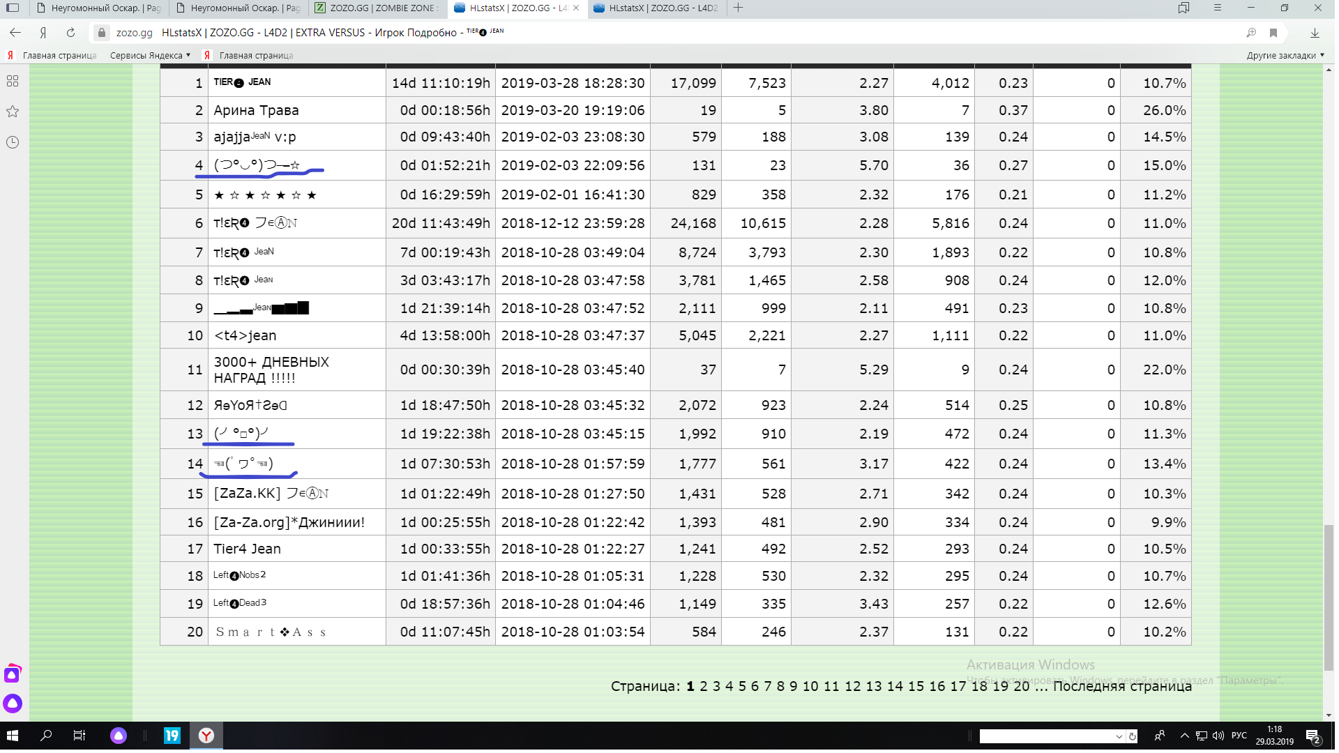Image resolution: width=1339 pixels, height=753 pixels.
Task: Open new tab with plus button
Action: (x=739, y=8)
